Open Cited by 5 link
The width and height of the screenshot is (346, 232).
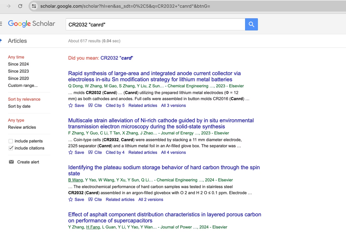pos(115,106)
